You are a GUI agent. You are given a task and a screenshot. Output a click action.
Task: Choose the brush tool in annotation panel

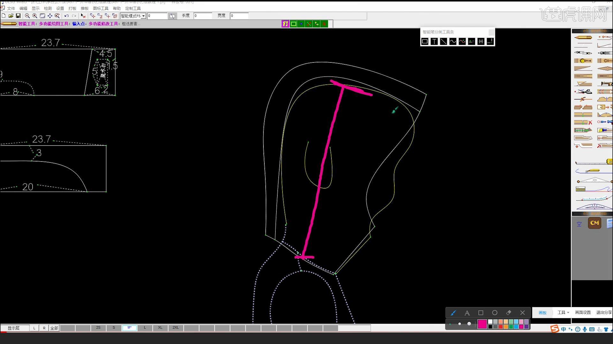pyautogui.click(x=453, y=313)
